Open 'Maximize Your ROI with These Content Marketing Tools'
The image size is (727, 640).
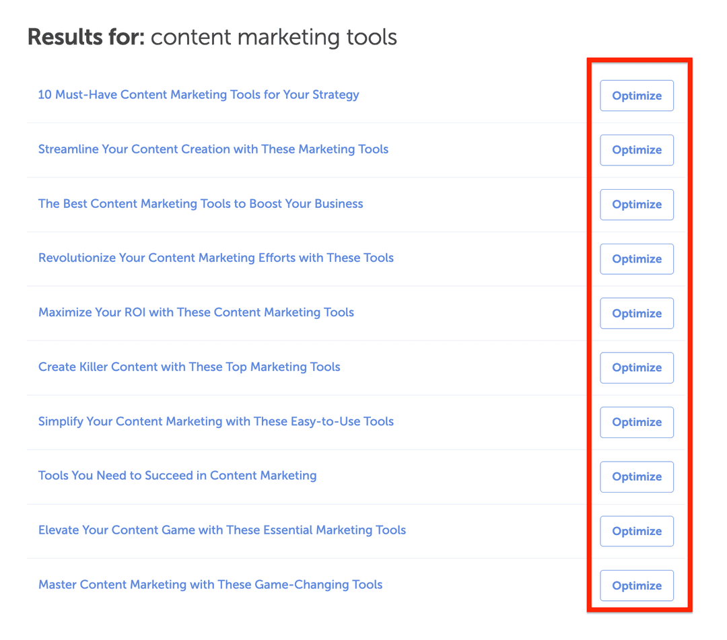(x=196, y=313)
